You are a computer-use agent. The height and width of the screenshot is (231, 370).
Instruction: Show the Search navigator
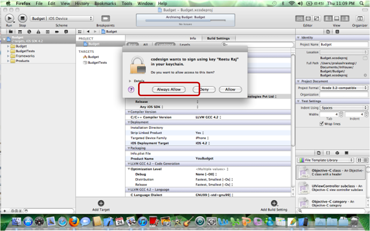(29, 32)
